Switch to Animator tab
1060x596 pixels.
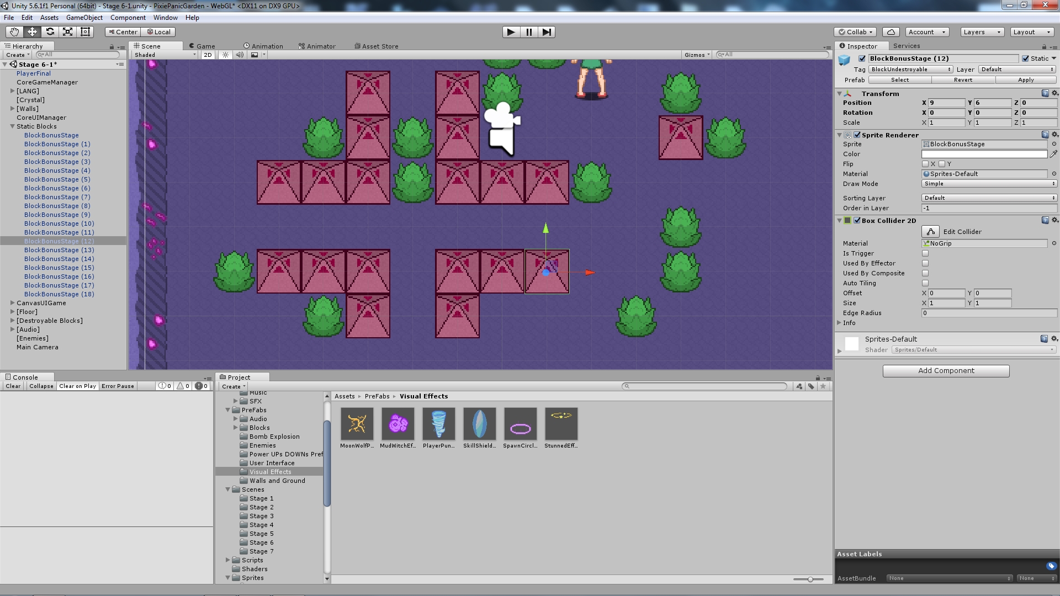[x=317, y=46]
